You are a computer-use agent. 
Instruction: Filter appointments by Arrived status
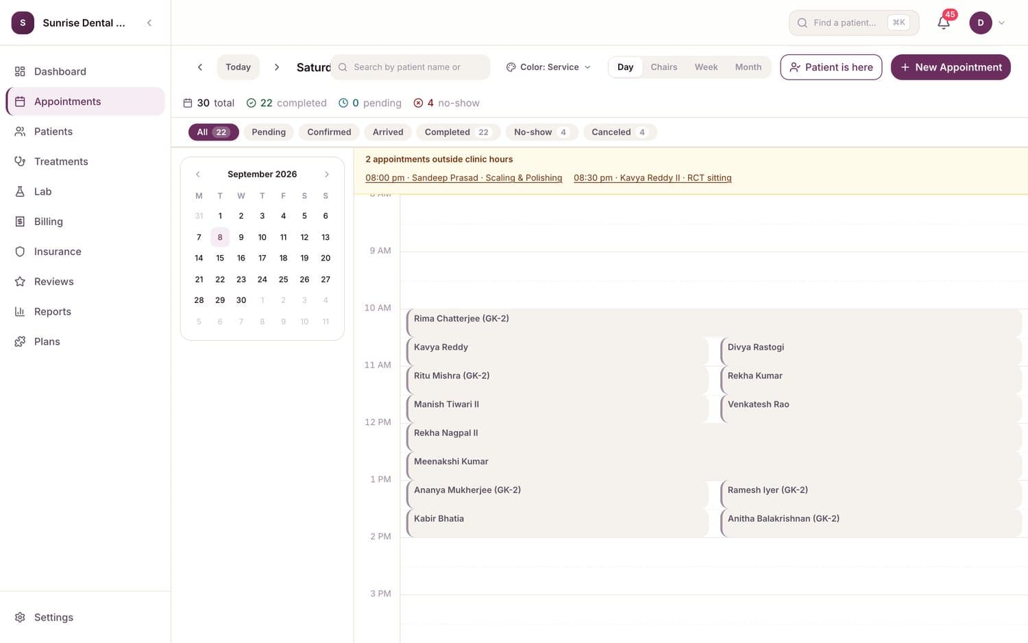pyautogui.click(x=388, y=132)
